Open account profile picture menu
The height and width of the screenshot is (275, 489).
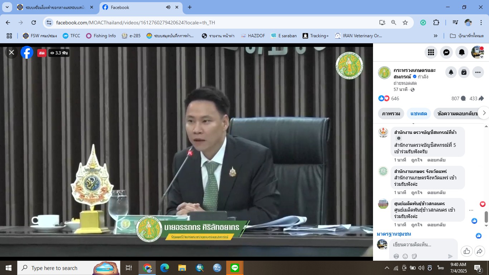478,52
